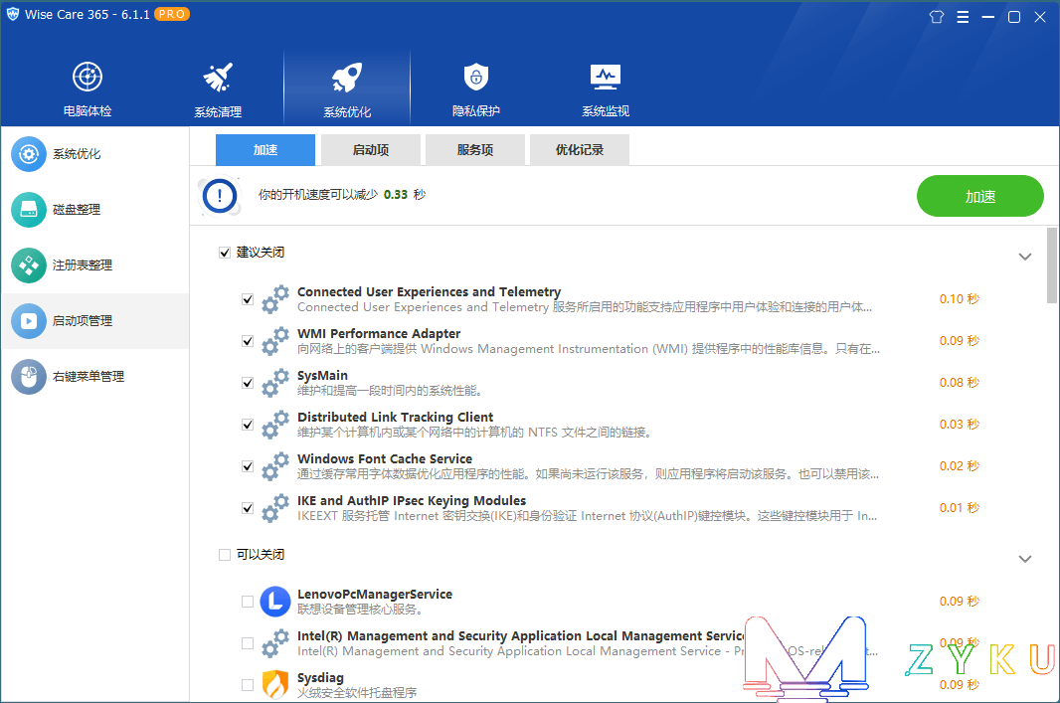This screenshot has height=703, width=1060.
Task: Click 0.01 秒 time for IKE and AuthIP
Action: 959,508
